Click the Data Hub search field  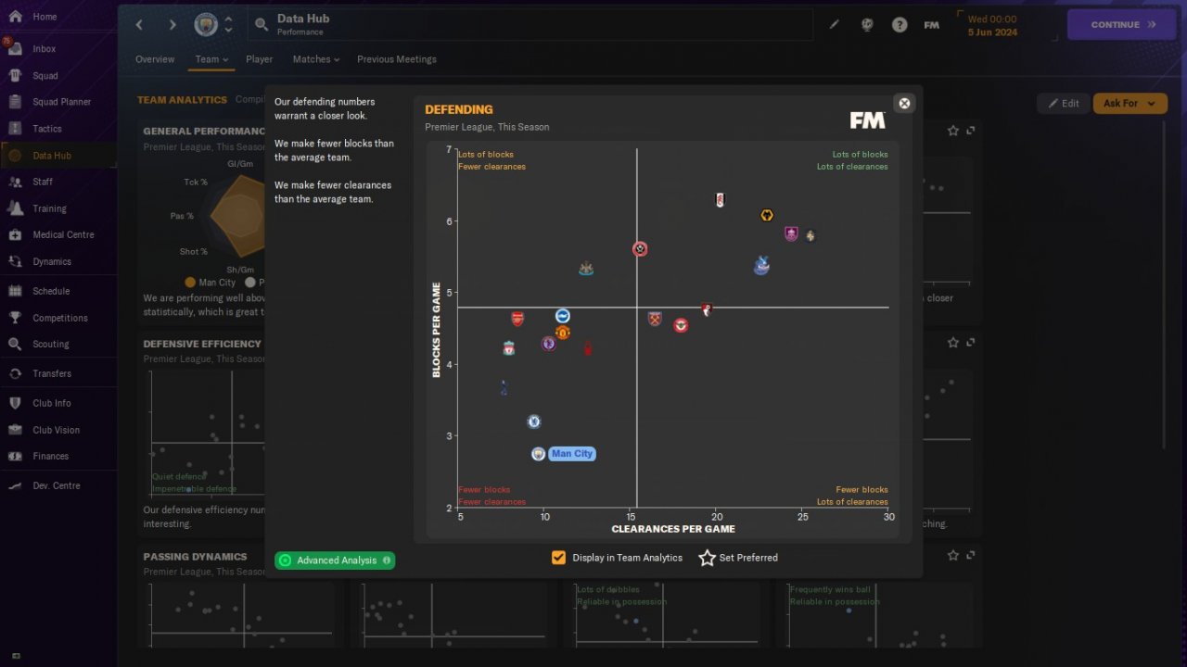tap(530, 25)
